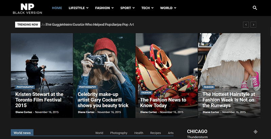Click date on Kristen Stewart card
The image size is (271, 139).
coord(47,112)
